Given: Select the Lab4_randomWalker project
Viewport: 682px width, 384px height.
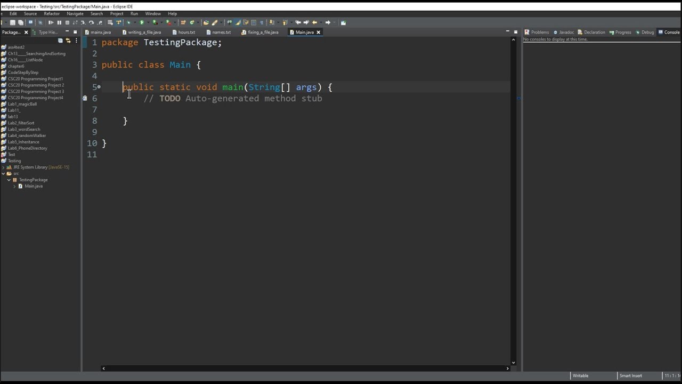Looking at the screenshot, I should coord(27,136).
